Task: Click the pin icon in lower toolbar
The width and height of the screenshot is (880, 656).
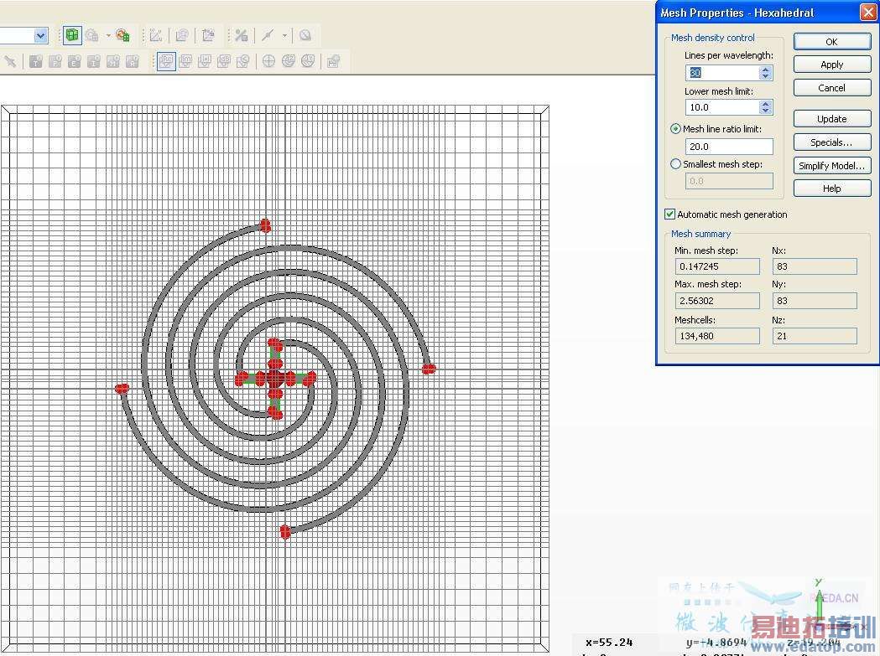Action: pos(10,61)
